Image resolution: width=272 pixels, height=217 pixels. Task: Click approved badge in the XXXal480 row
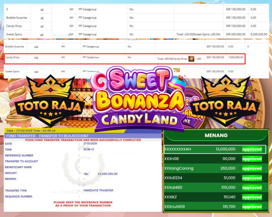tap(252, 187)
